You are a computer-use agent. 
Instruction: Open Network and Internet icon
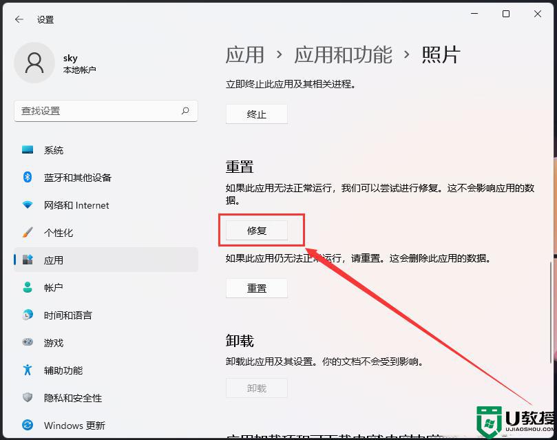click(x=28, y=205)
